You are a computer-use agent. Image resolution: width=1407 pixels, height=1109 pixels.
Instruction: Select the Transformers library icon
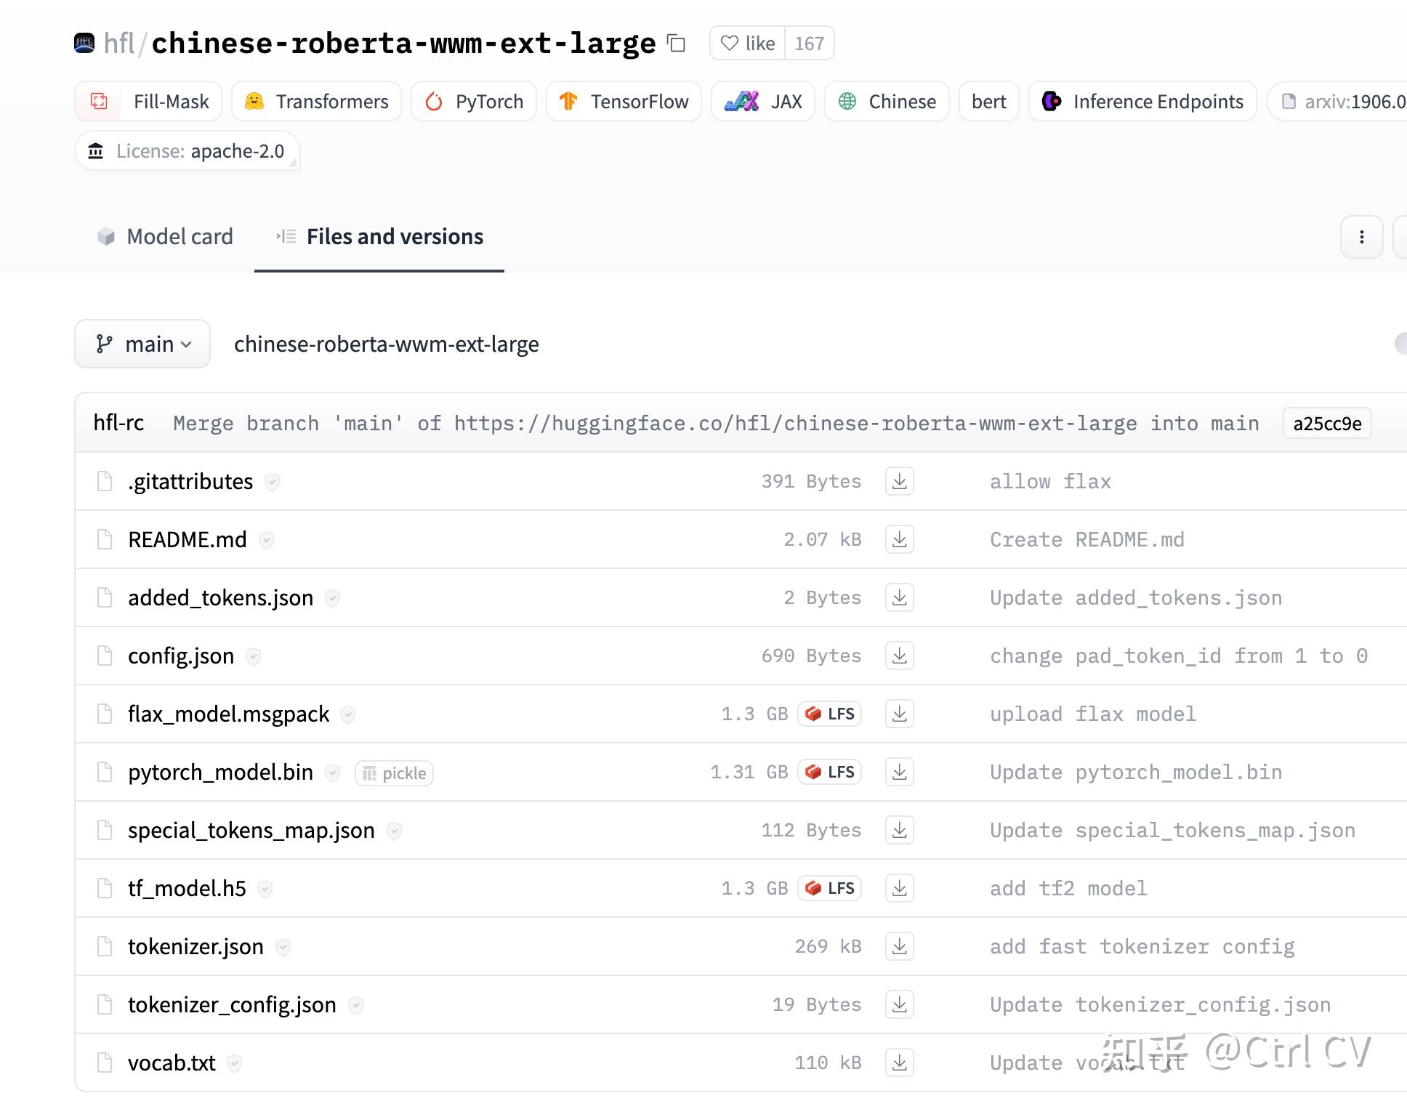254,101
